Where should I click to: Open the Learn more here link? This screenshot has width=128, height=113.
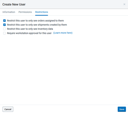click(63, 33)
